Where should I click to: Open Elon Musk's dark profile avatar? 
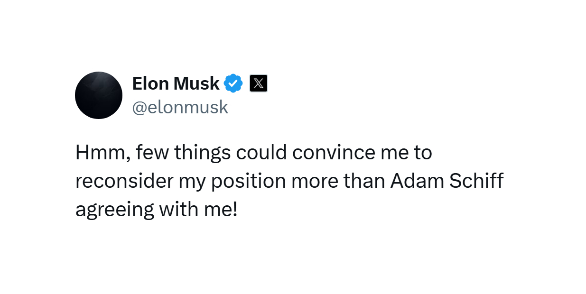pos(99,95)
